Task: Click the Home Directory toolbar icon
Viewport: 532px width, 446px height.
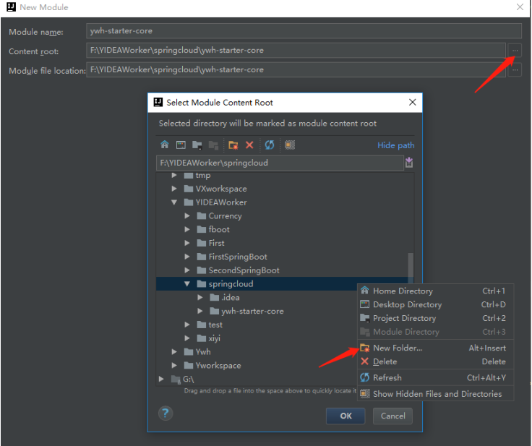Action: coord(165,145)
